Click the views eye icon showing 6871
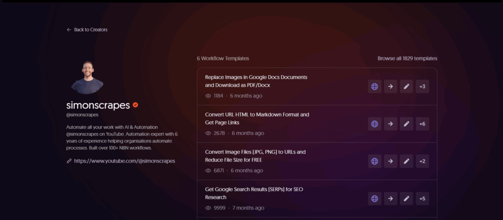503x220 pixels. click(x=208, y=170)
